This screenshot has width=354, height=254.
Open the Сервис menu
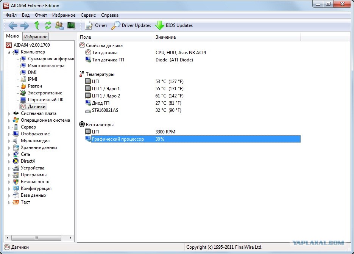88,15
